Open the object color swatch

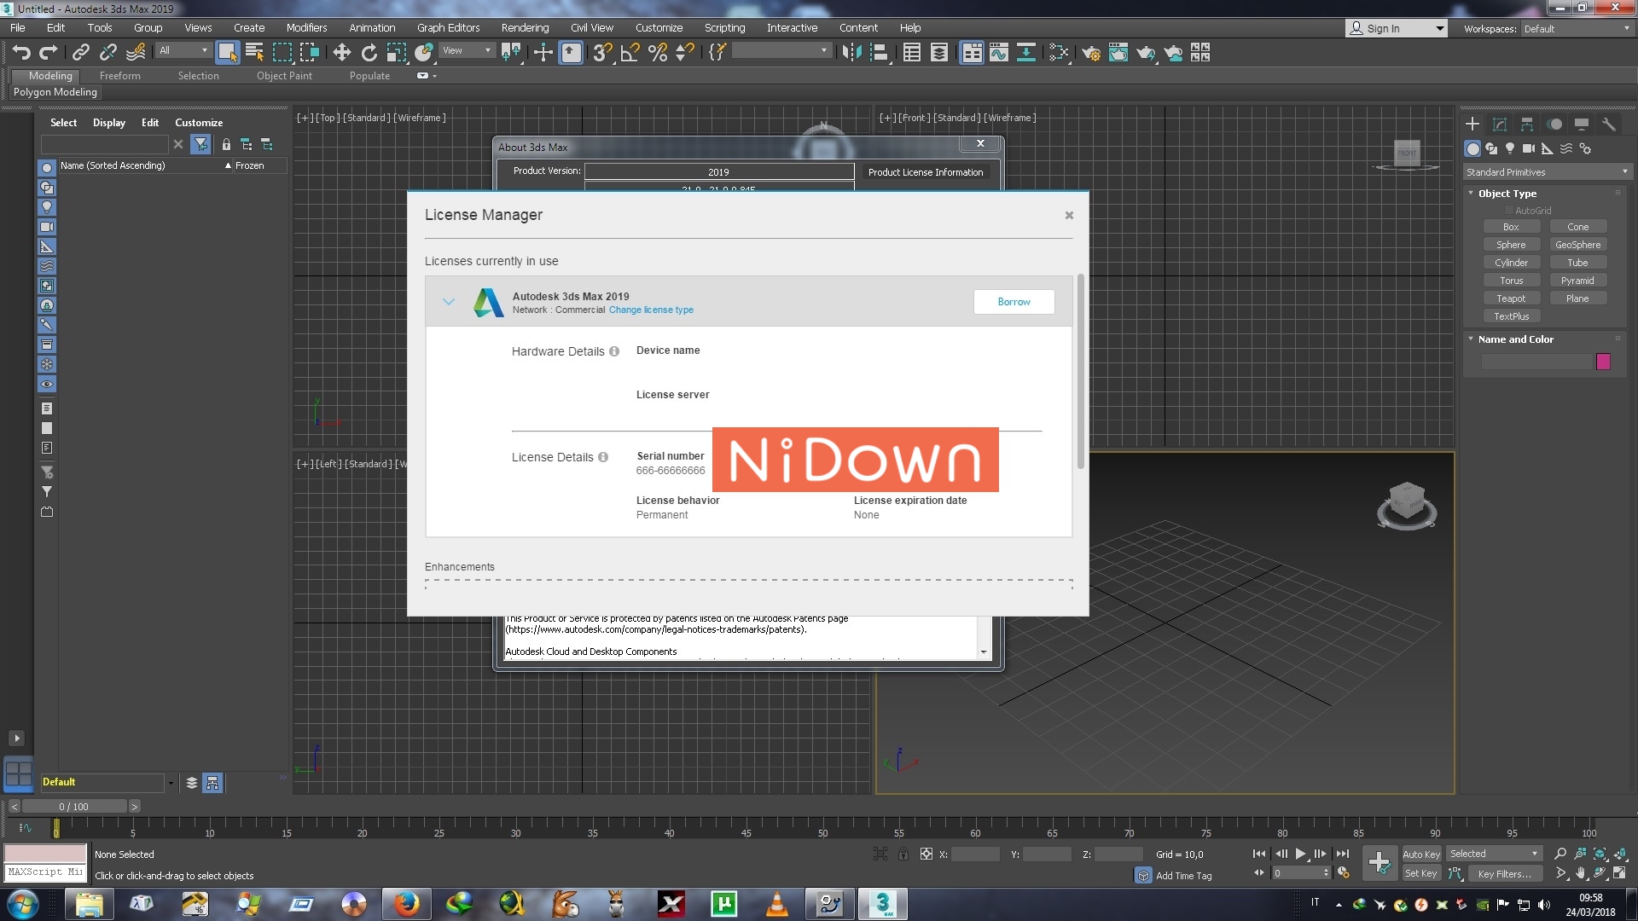tap(1603, 362)
